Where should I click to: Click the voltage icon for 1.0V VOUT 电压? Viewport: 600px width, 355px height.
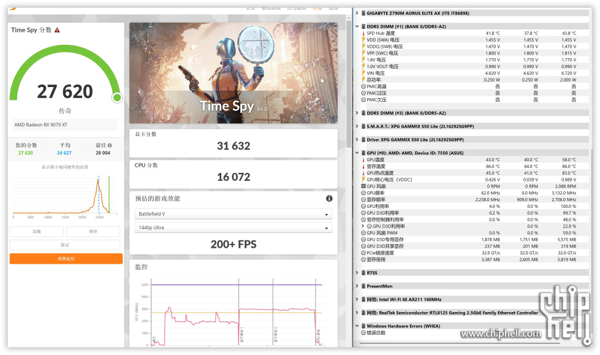363,66
